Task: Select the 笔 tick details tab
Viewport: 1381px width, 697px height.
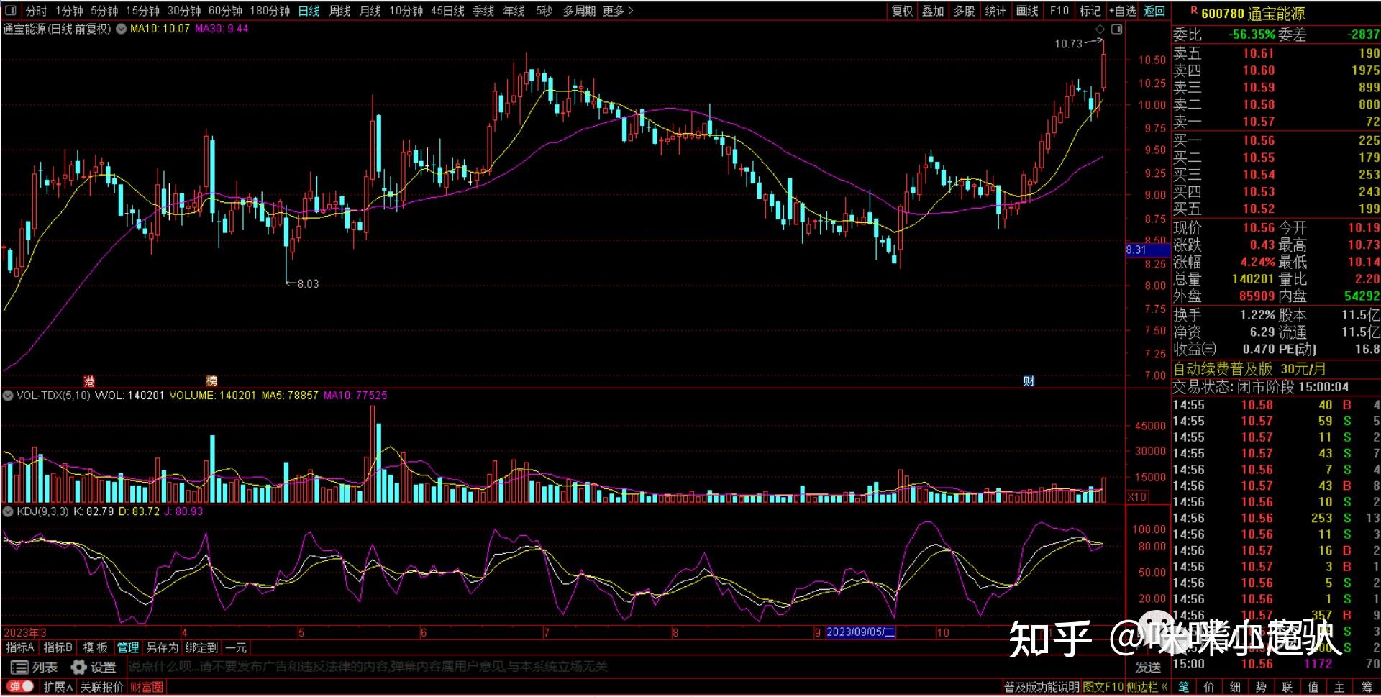Action: coord(1183,687)
